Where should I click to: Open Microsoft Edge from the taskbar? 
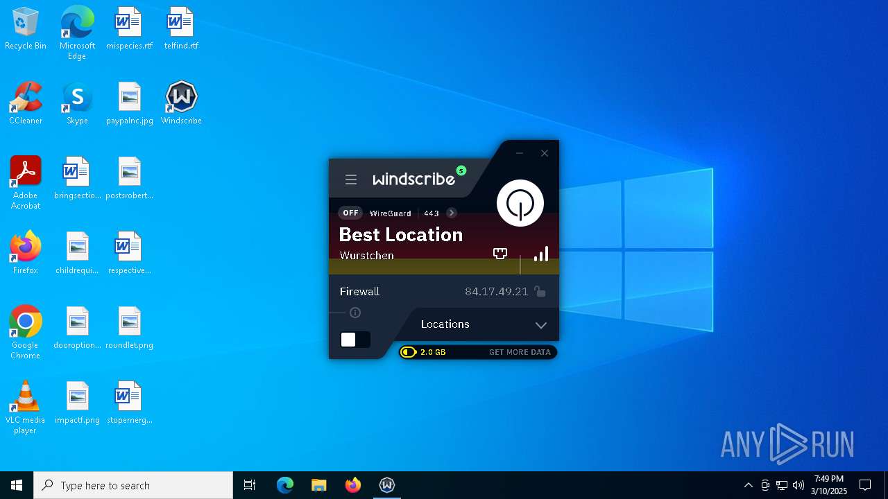(x=285, y=485)
